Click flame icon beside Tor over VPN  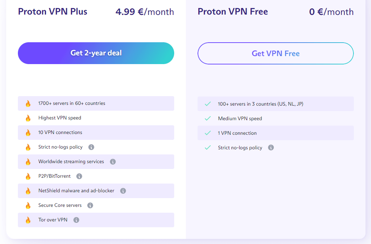tap(28, 220)
